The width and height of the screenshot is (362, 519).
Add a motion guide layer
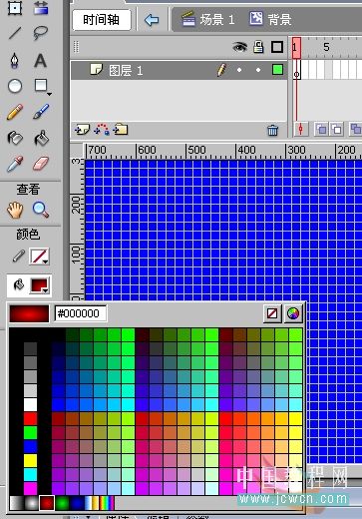pos(102,130)
